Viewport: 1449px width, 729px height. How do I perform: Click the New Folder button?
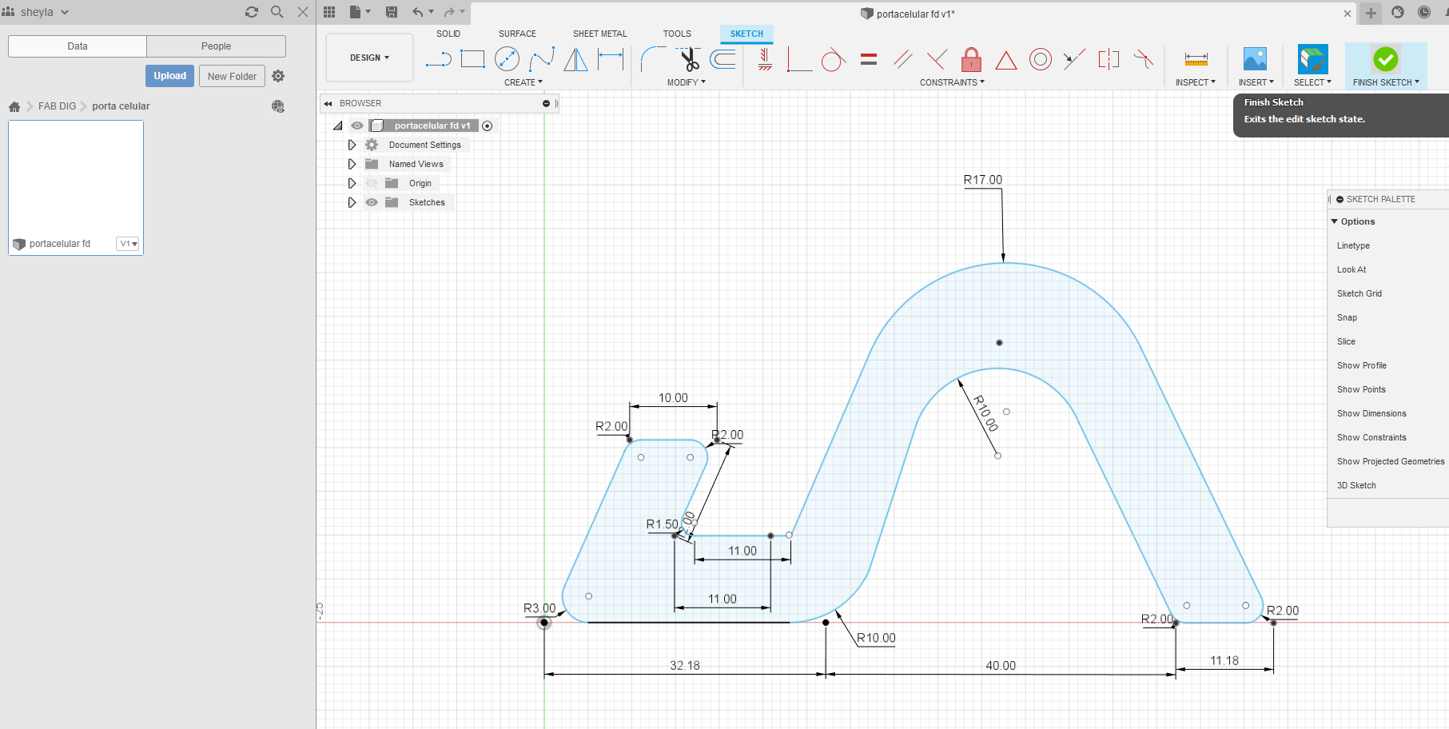pos(232,76)
